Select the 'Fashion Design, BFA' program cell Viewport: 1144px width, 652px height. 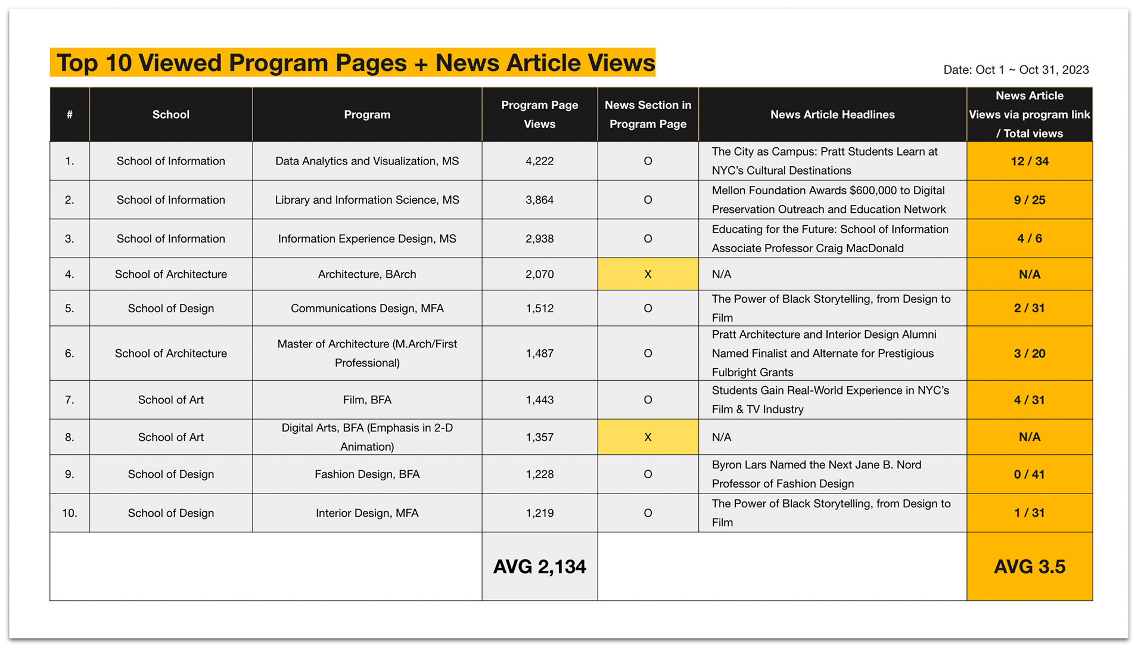coord(367,474)
